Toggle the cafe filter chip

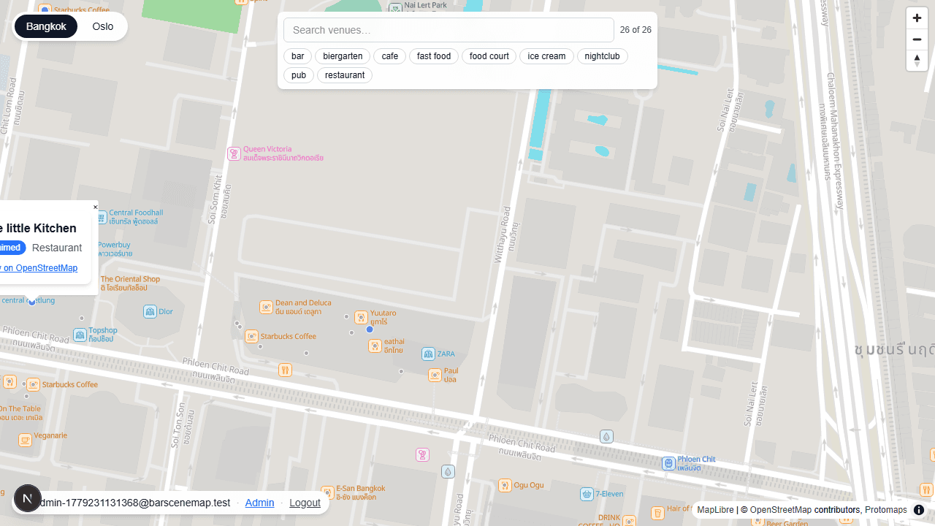pos(390,56)
